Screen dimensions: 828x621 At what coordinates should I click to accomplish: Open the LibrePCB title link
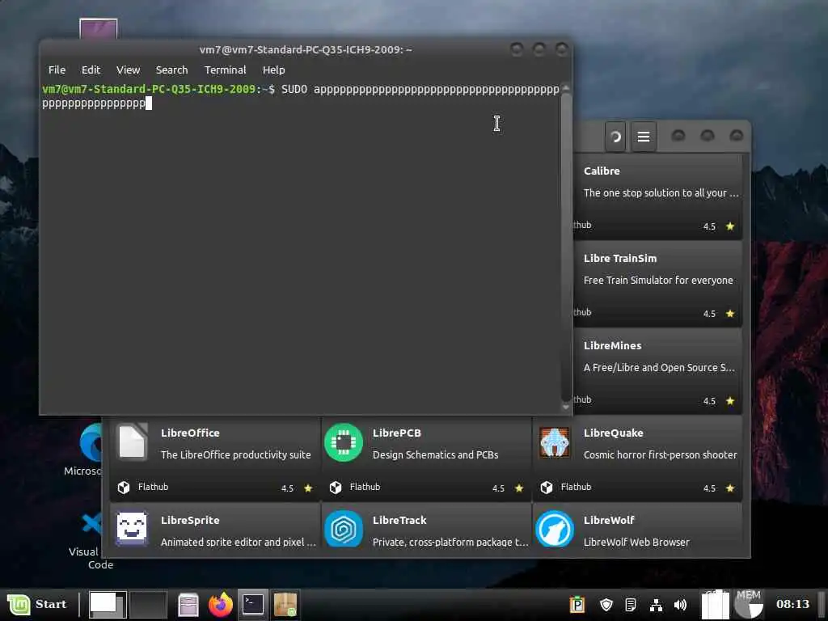[x=396, y=433]
